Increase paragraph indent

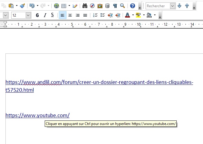(x=118, y=15)
